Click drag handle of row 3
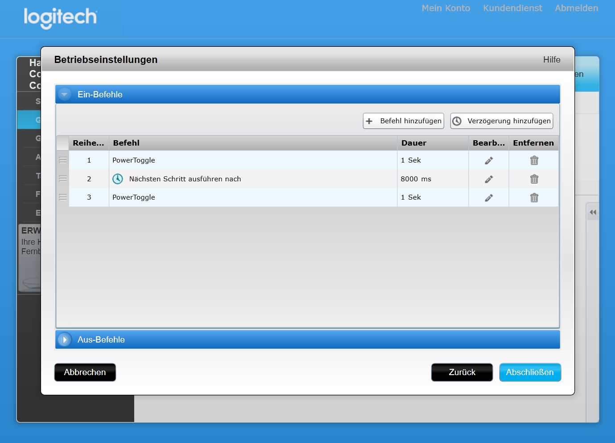The image size is (615, 443). (63, 197)
